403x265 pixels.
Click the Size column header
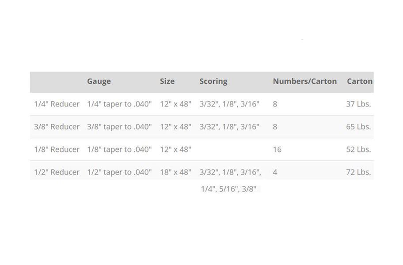click(x=167, y=81)
